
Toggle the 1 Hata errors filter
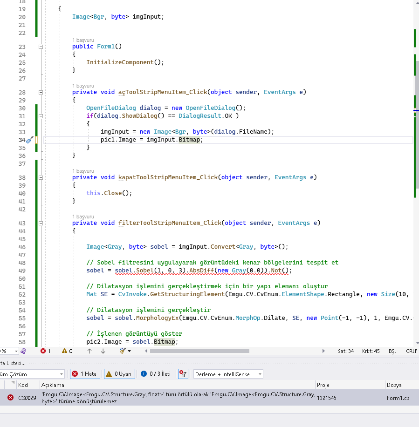[x=85, y=374]
